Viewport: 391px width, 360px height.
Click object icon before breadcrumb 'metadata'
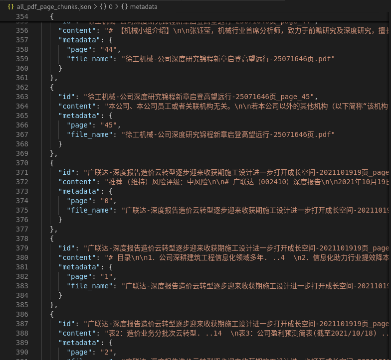pos(125,7)
